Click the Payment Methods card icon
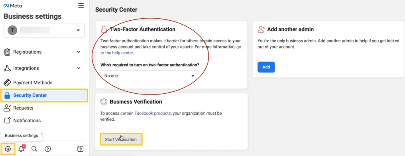The width and height of the screenshot is (405, 156). coord(7,83)
